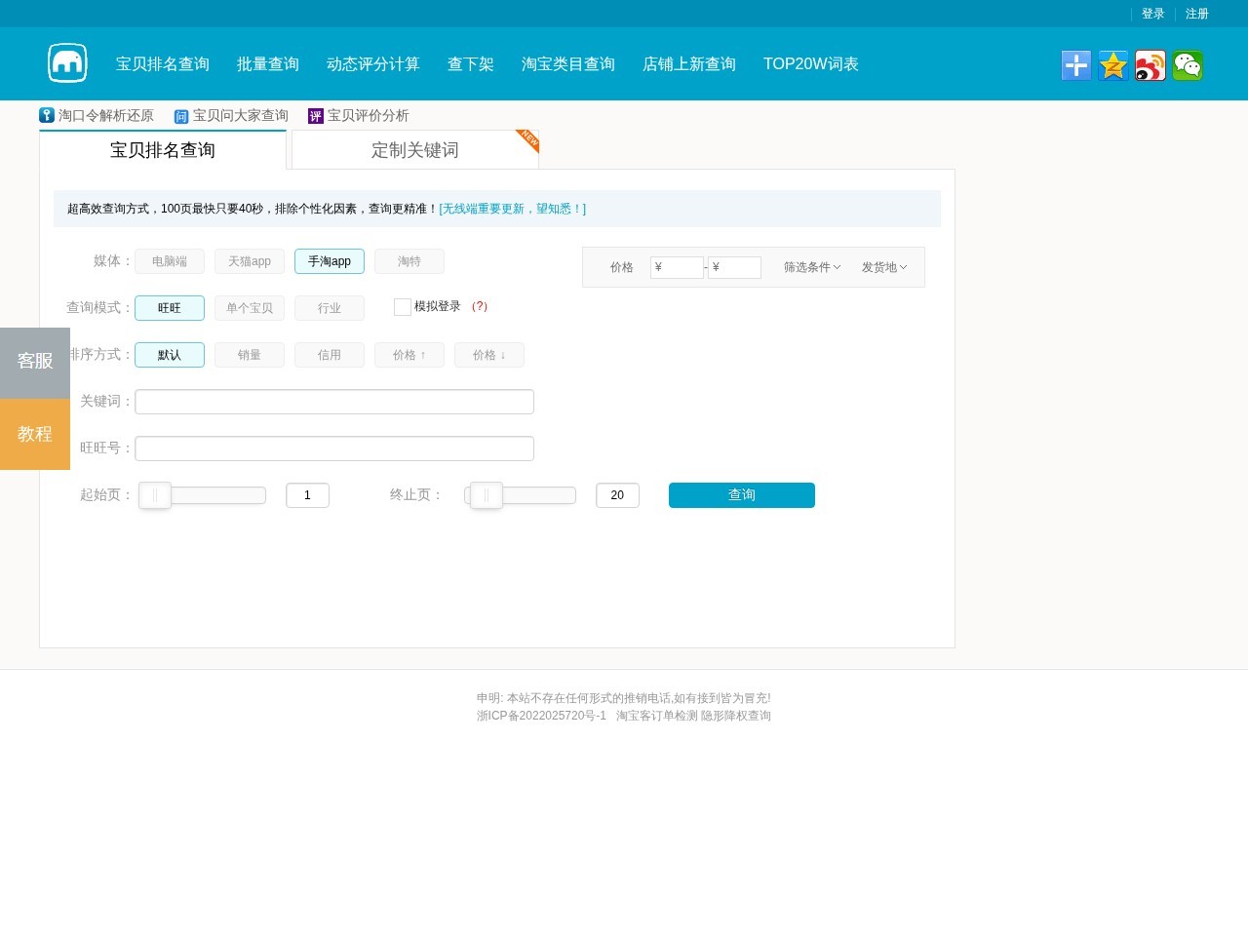Click the blue plus share icon
1248x936 pixels.
(x=1076, y=65)
